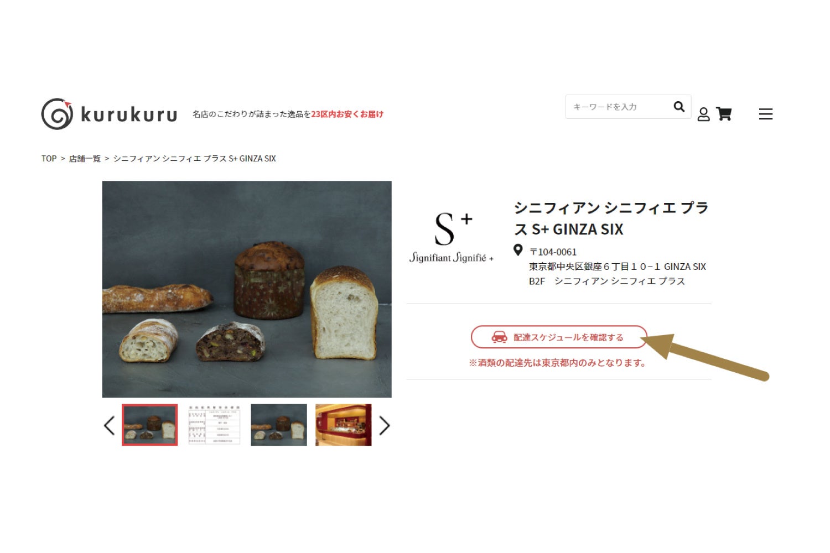830x553 pixels.
Task: Open the user account icon
Action: click(703, 114)
